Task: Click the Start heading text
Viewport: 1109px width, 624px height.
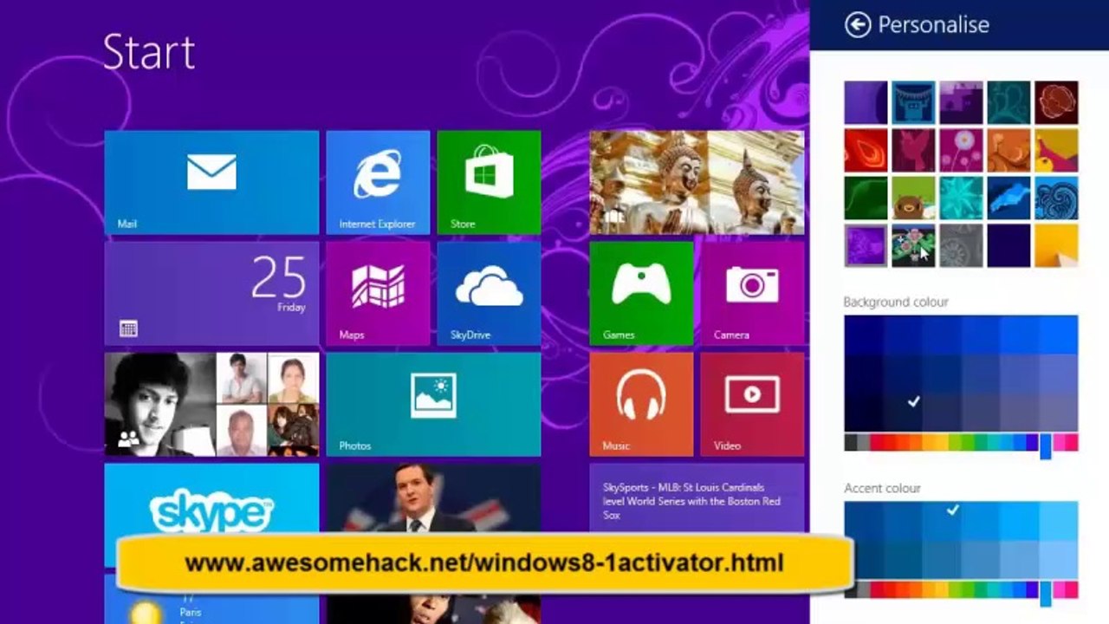Action: click(x=149, y=52)
